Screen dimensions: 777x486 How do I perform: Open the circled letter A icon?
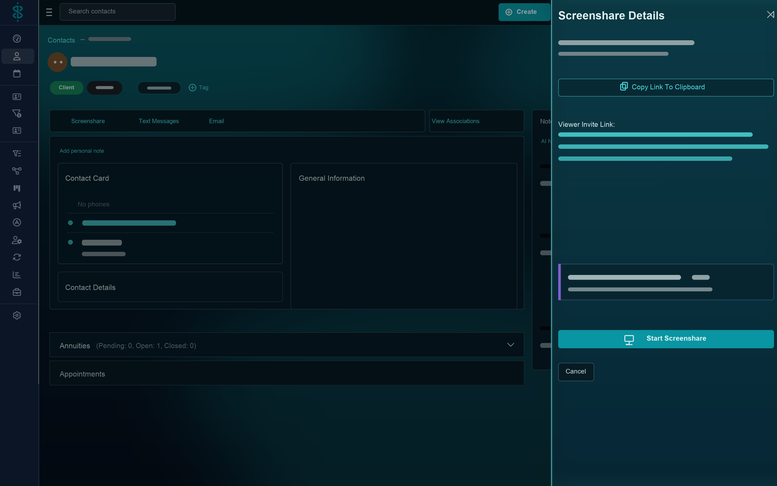pos(17,223)
